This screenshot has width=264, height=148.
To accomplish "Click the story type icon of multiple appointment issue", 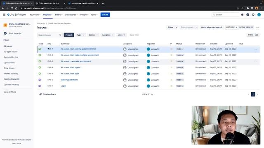I will pyautogui.click(x=40, y=55).
